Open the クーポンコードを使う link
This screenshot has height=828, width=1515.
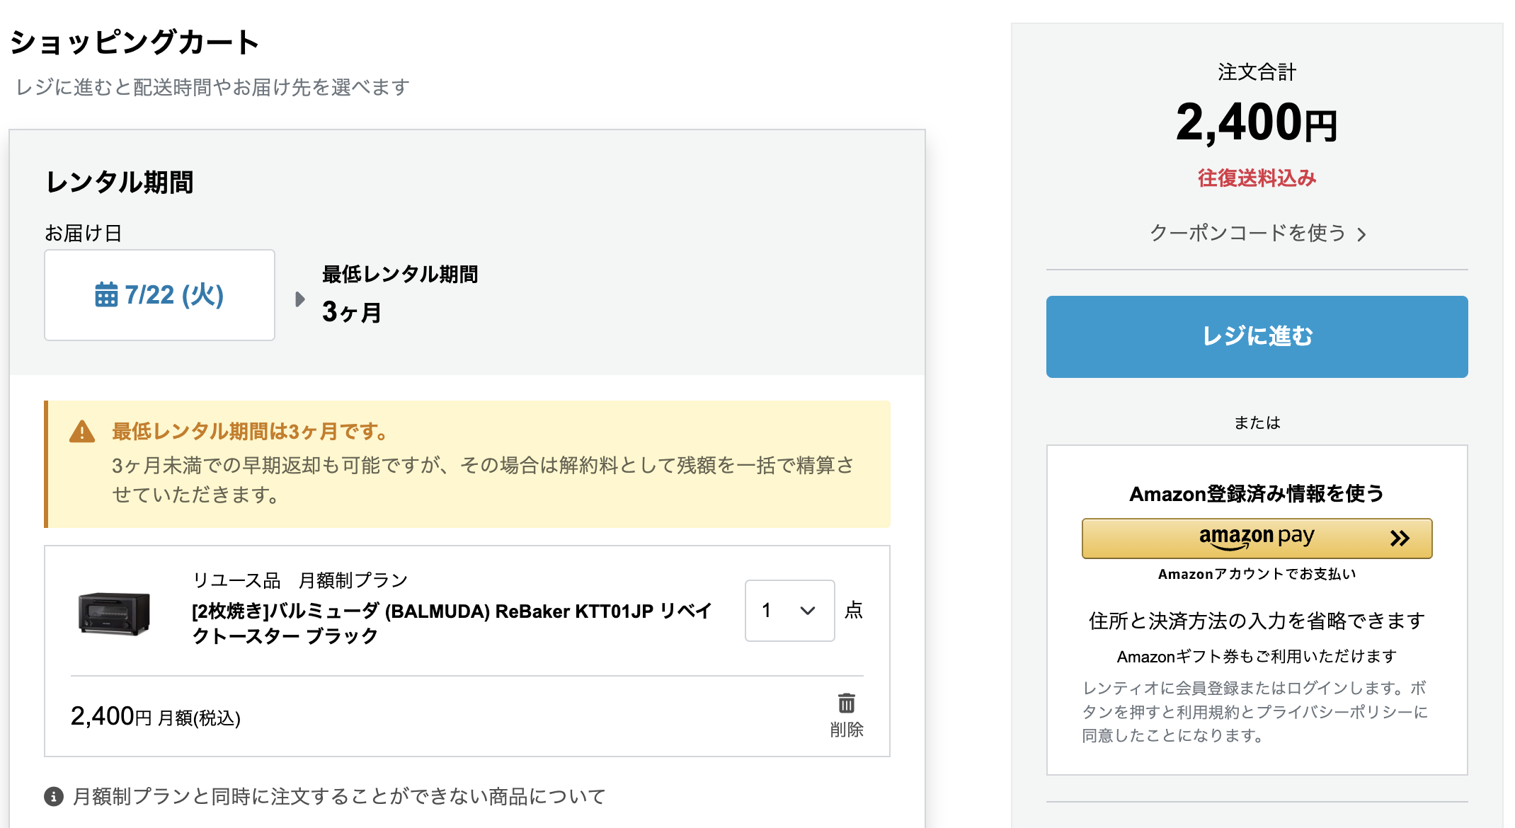coord(1247,233)
